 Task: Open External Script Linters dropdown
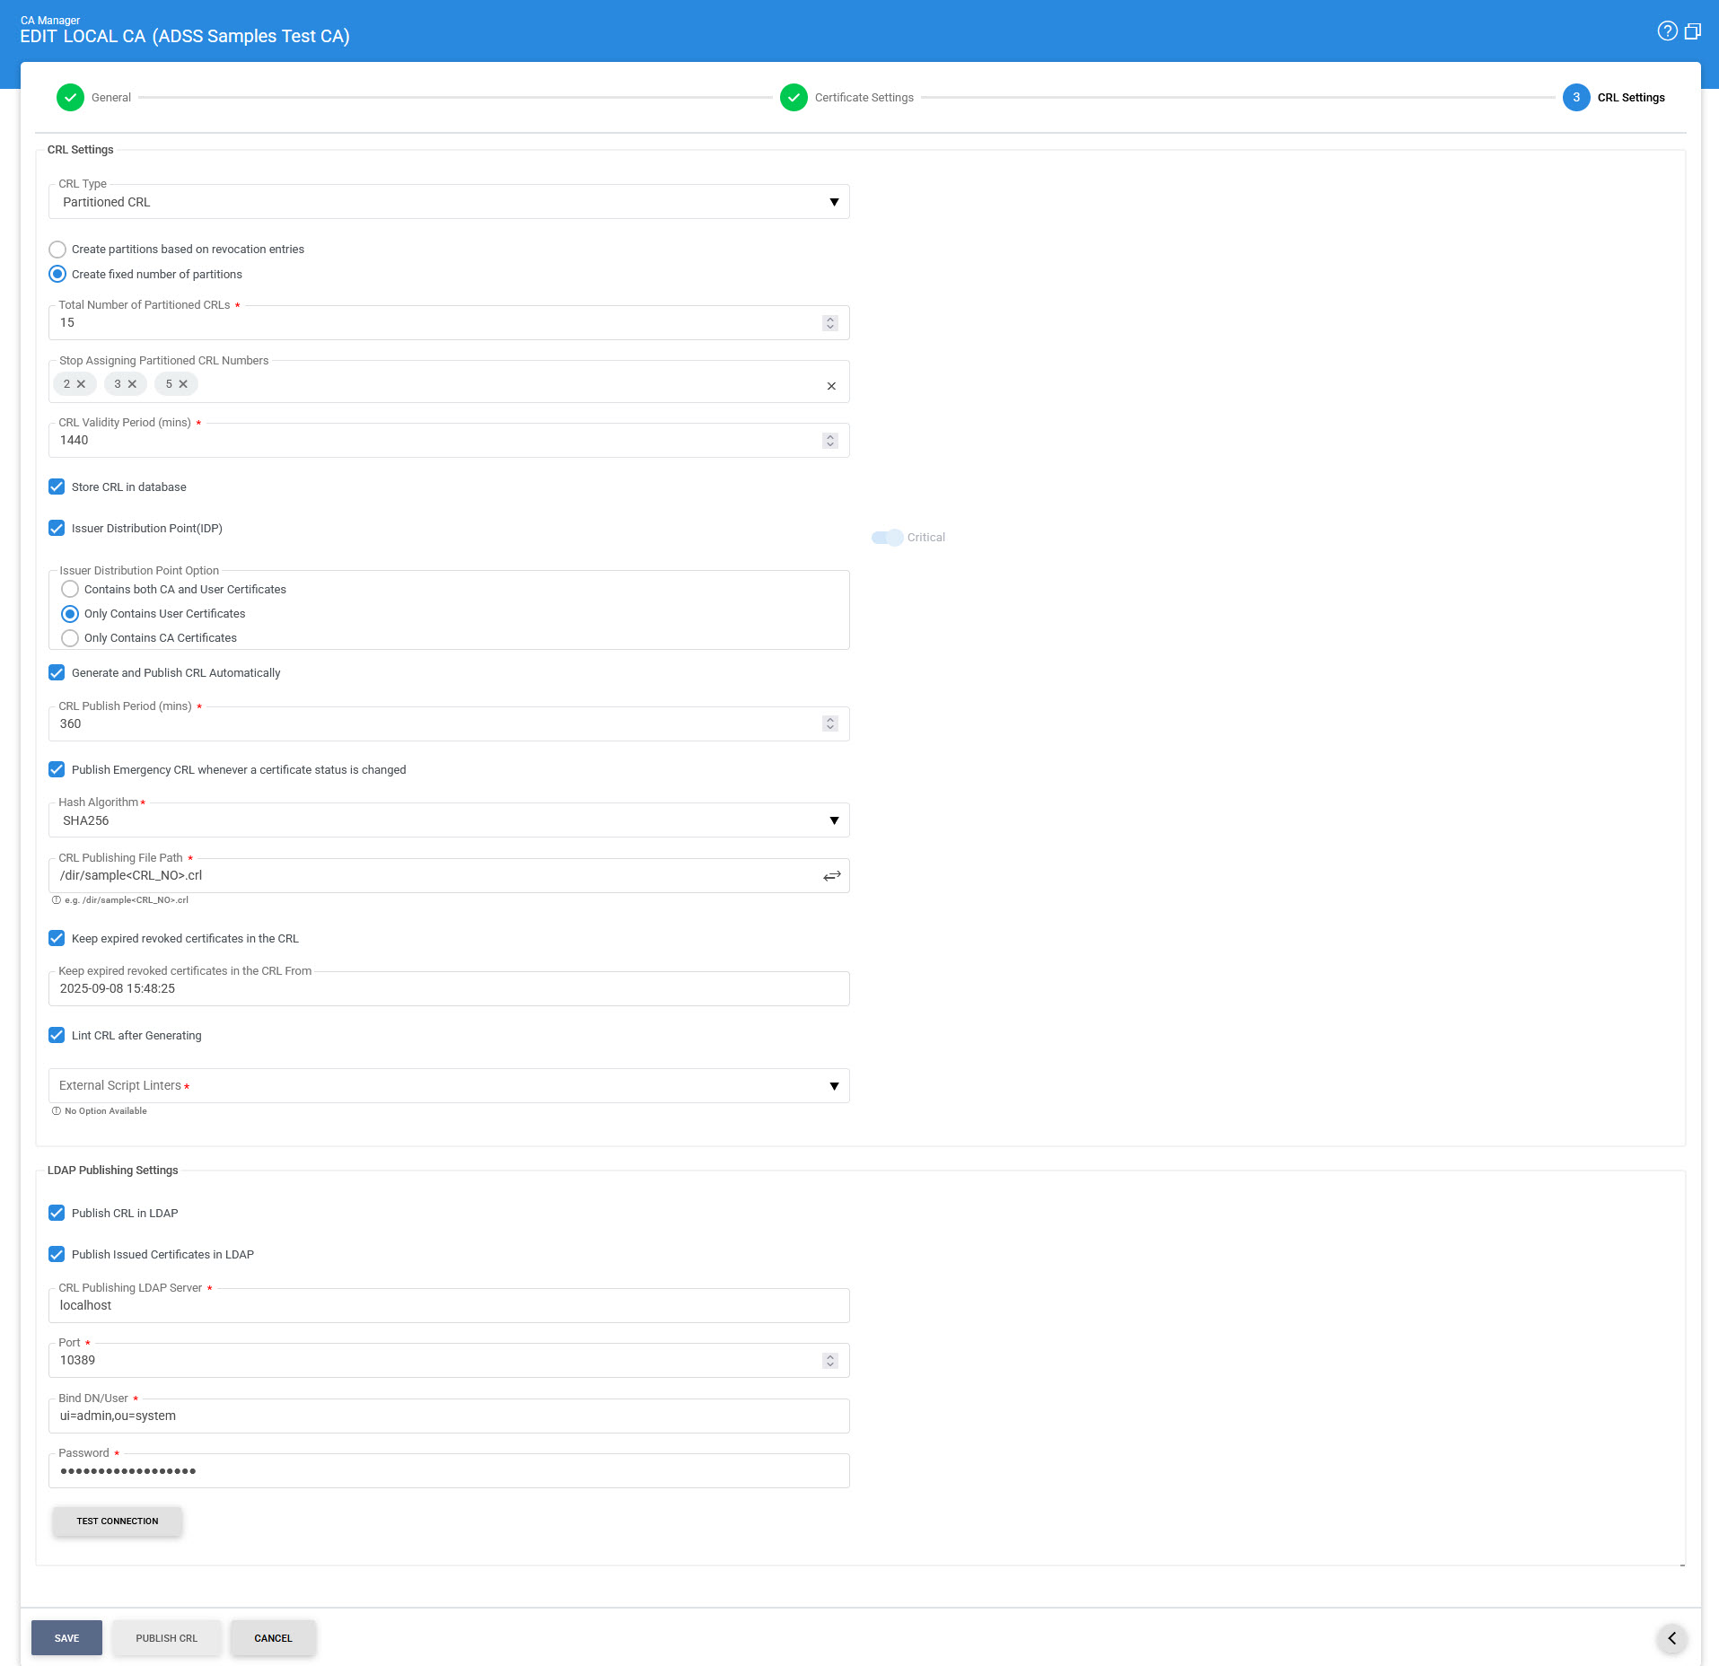coord(449,1086)
